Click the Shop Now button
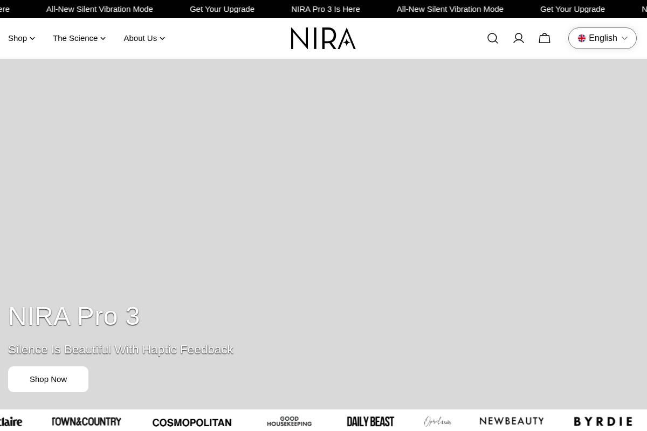The height and width of the screenshot is (431, 647). tap(48, 379)
